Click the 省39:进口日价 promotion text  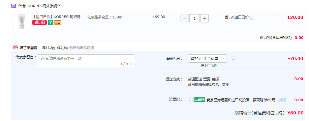(x=236, y=17)
